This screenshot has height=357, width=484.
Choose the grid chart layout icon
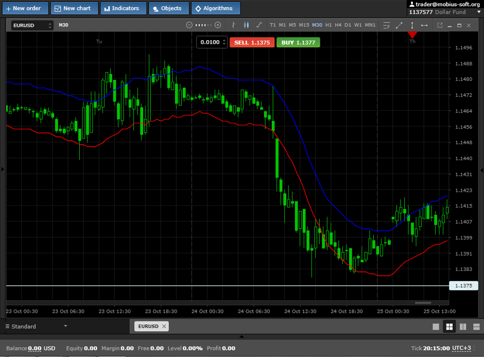(450, 327)
